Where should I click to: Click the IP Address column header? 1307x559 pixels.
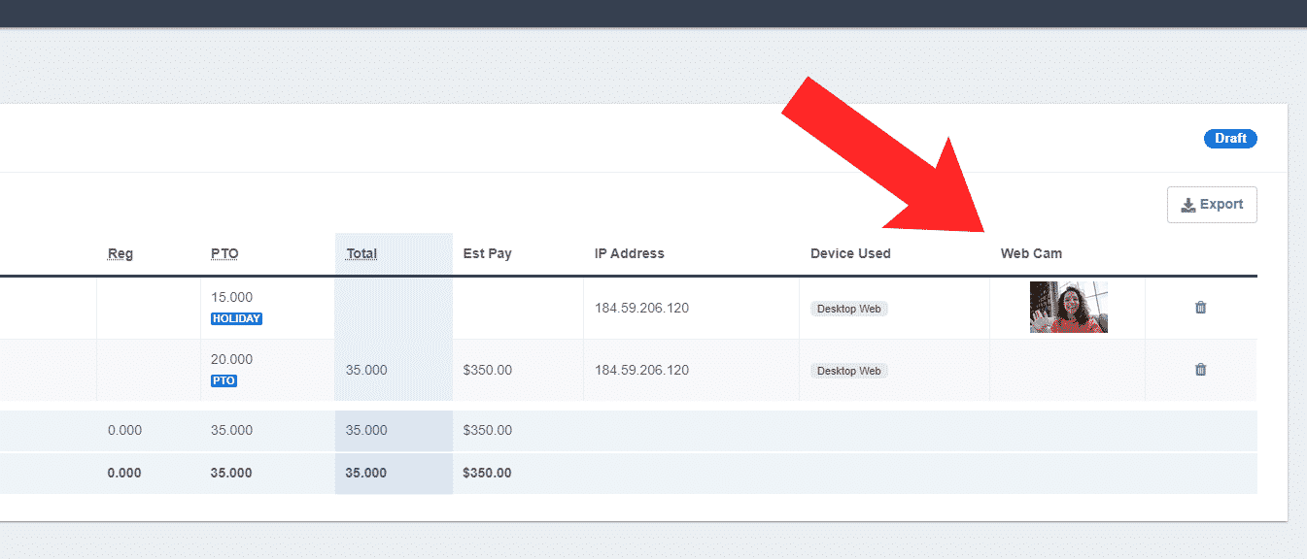[x=630, y=253]
